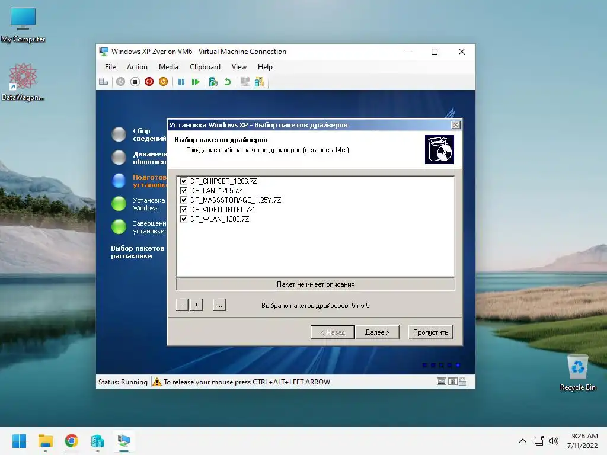
Task: Click the Status: Running text
Action: (123, 382)
